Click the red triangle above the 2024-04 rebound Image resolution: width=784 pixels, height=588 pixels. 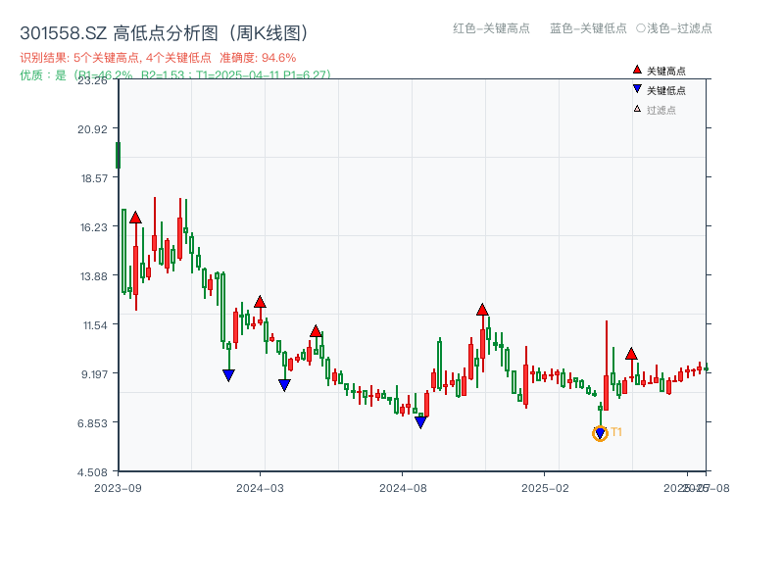(316, 332)
